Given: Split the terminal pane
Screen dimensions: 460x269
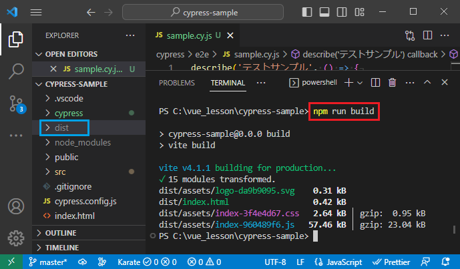Looking at the screenshot, I should (375, 83).
